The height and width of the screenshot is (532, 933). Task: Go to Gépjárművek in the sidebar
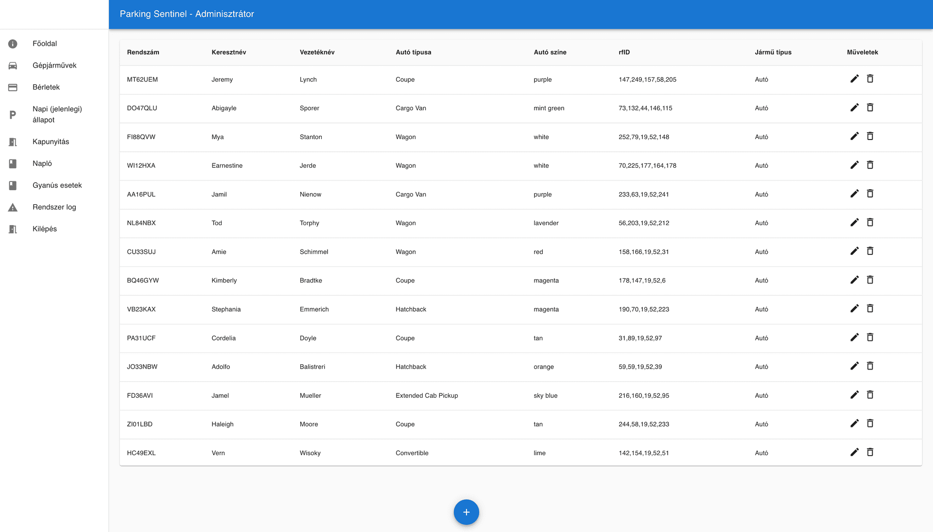54,66
